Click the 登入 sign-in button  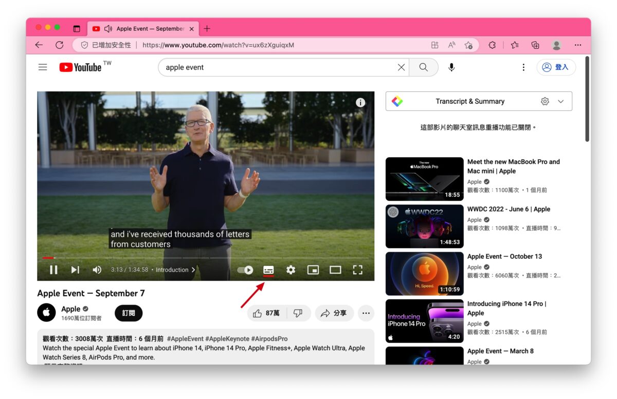pos(556,67)
